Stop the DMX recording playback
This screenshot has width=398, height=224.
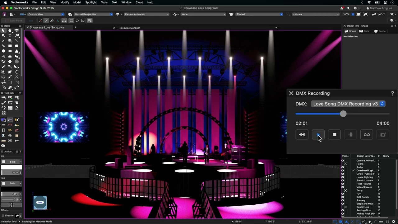click(x=335, y=134)
